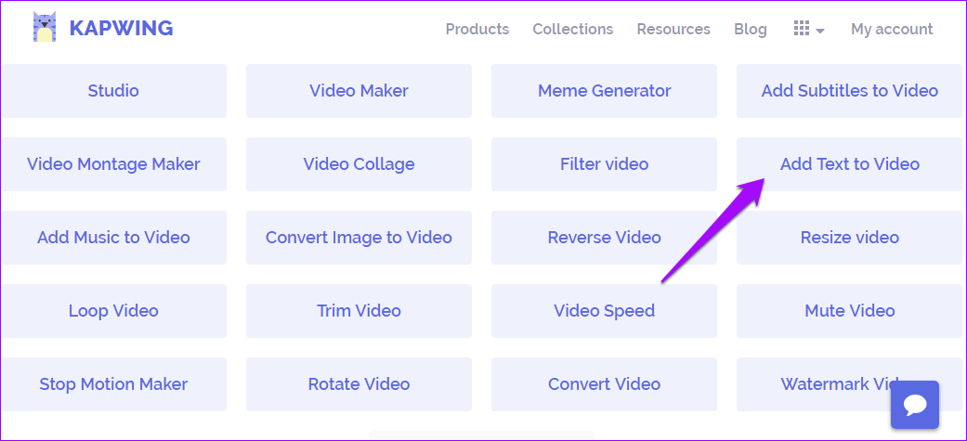Image resolution: width=967 pixels, height=441 pixels.
Task: Open My account
Action: [892, 29]
